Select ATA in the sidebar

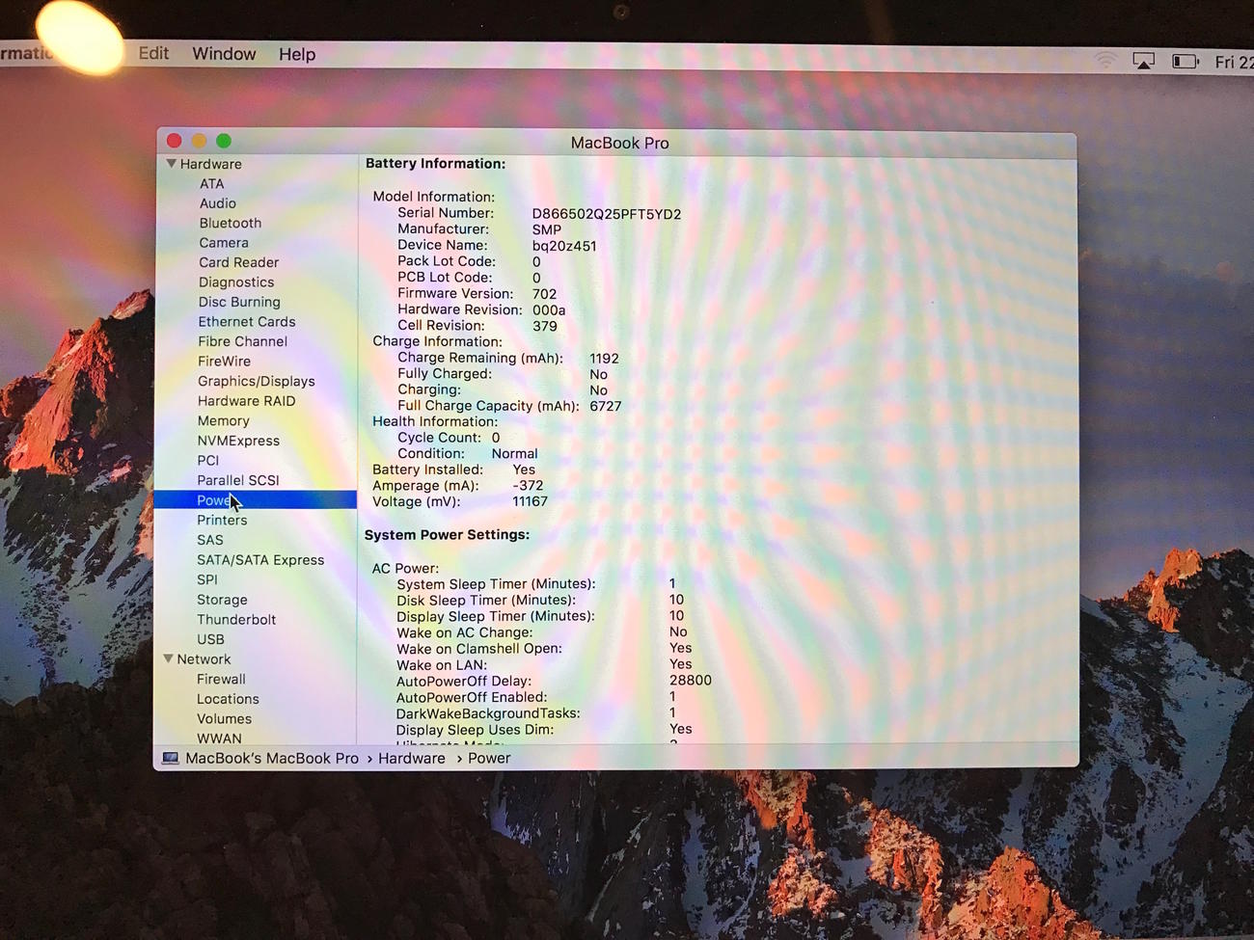tap(212, 183)
